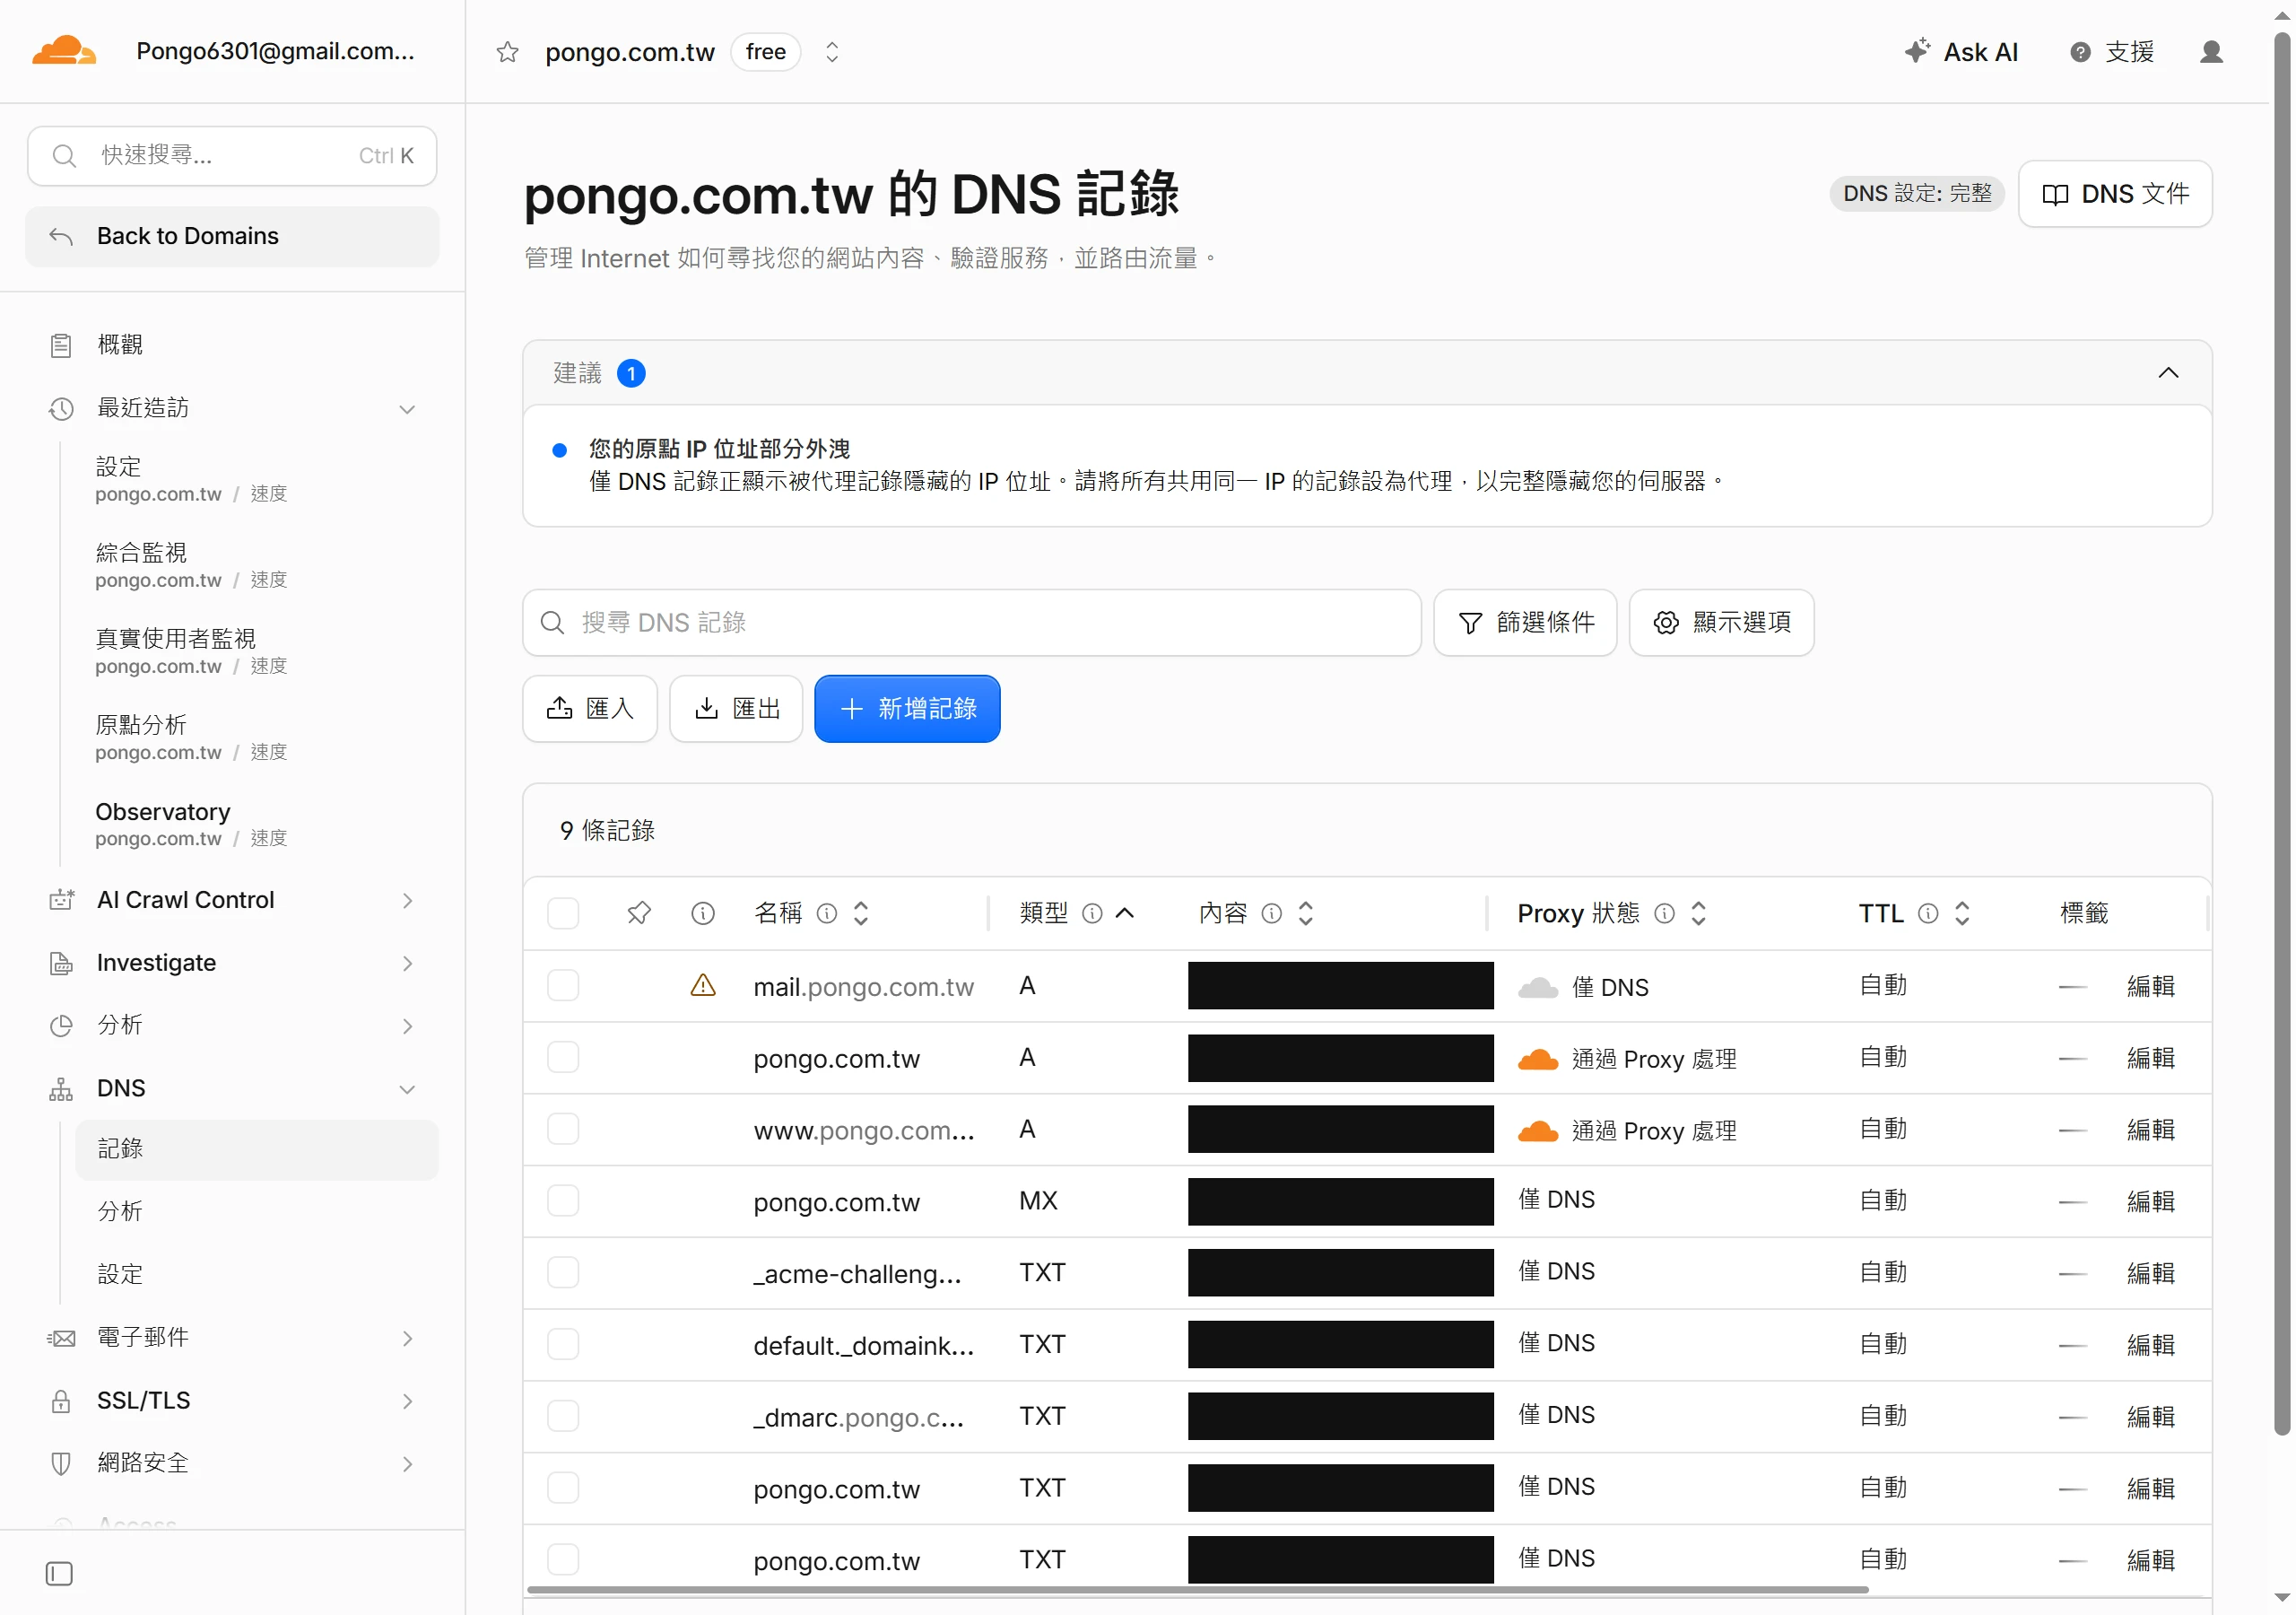The width and height of the screenshot is (2296, 1615).
Task: Focus the 快速搜尋 quick search box
Action: tap(232, 156)
